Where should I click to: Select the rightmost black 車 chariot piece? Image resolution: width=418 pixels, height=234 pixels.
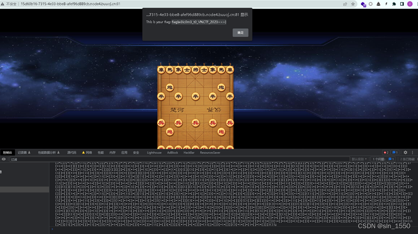point(230,70)
